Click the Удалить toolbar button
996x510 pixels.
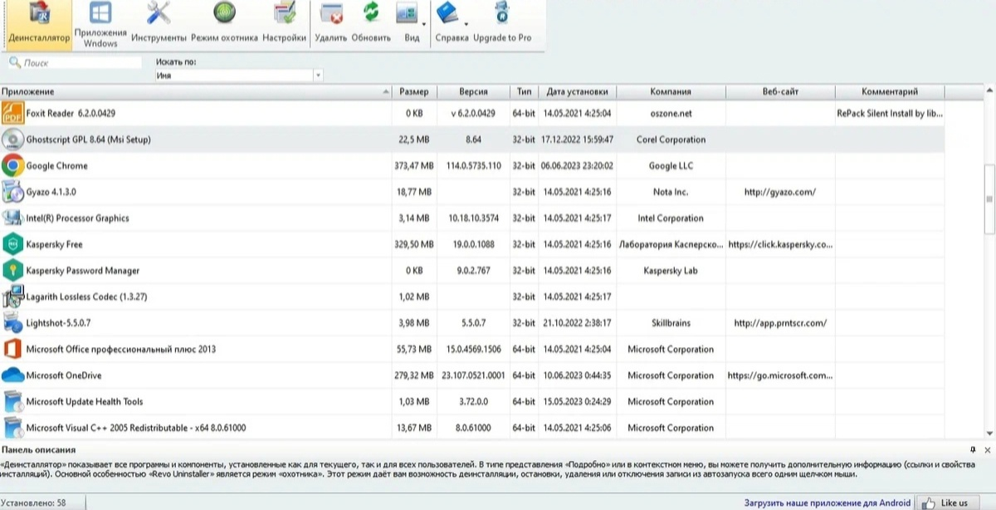click(331, 24)
